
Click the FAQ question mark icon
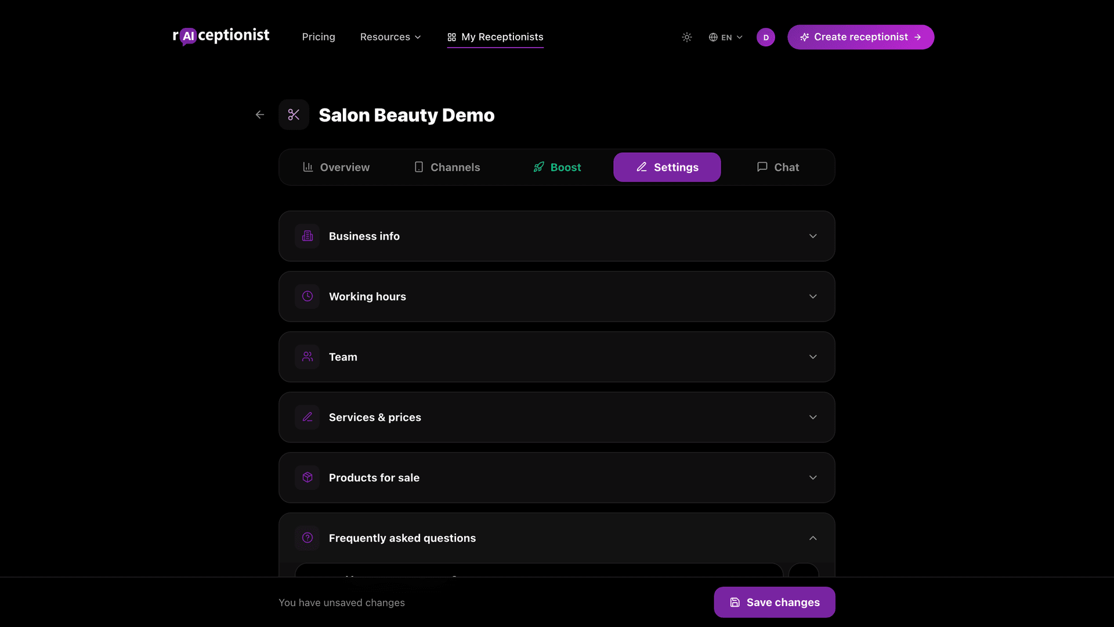308,538
